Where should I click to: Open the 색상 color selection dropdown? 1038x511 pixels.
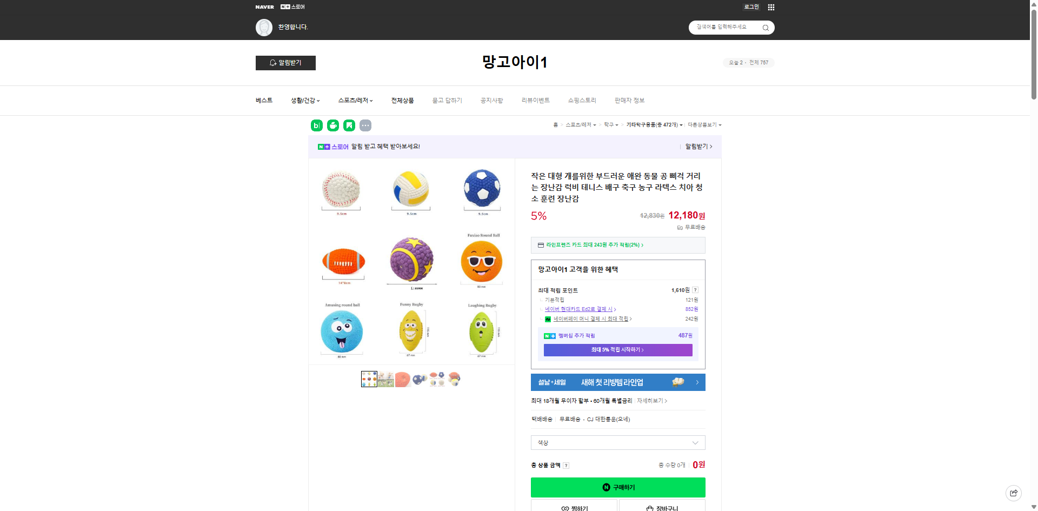pos(618,442)
